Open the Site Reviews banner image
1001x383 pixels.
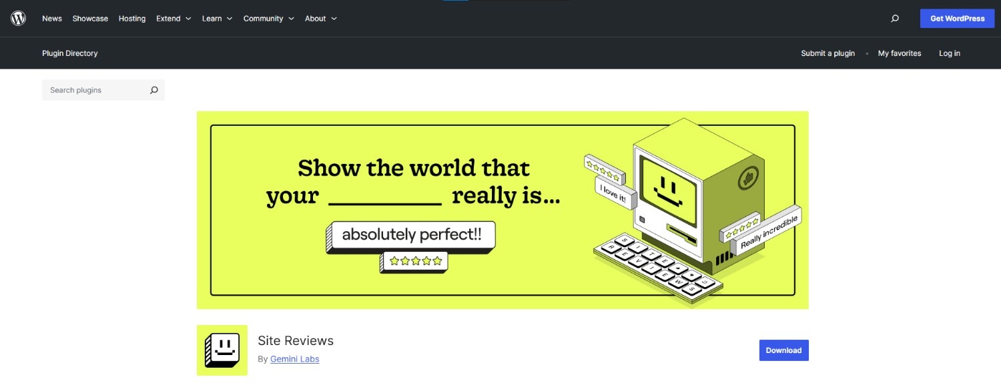point(503,210)
